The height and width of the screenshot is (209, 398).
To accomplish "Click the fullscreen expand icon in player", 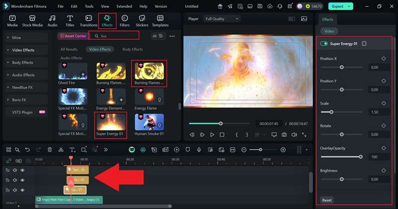I will (x=304, y=134).
